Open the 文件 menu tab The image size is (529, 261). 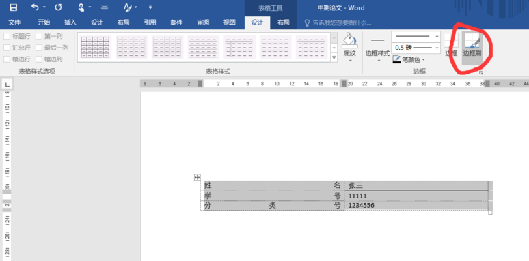click(14, 22)
